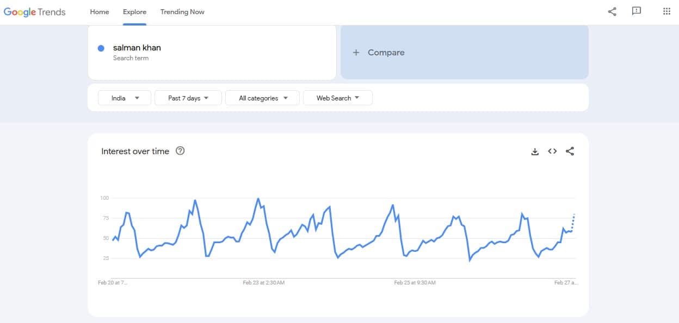Viewport: 679px width, 323px height.
Task: Click the blue dot beside salman khan
Action: pyautogui.click(x=101, y=48)
